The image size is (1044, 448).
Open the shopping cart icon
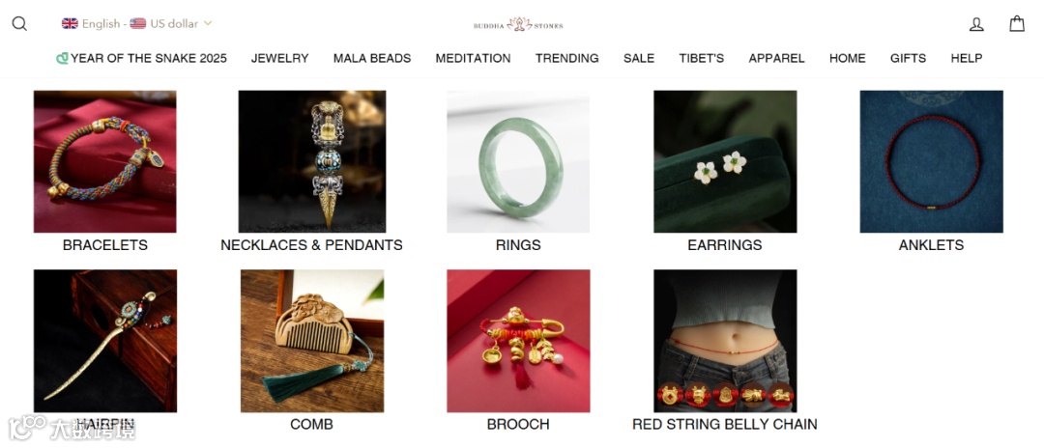pos(1017,24)
